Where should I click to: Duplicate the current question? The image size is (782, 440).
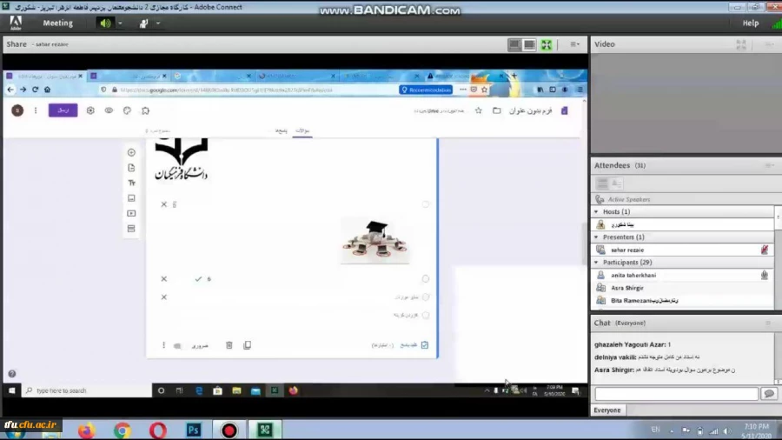[x=247, y=345]
